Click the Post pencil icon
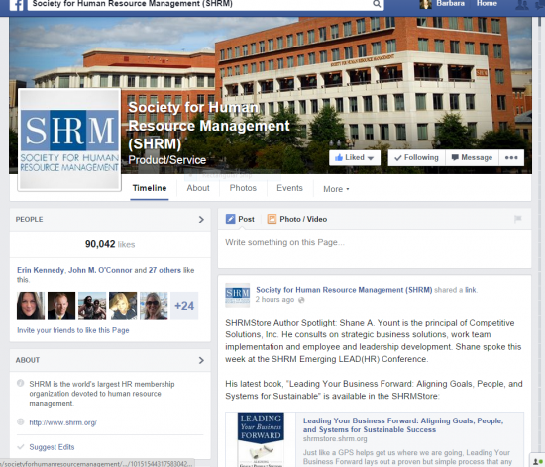This screenshot has height=467, width=545. coord(231,219)
